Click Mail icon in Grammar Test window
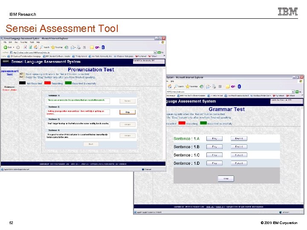 [x=208, y=86]
